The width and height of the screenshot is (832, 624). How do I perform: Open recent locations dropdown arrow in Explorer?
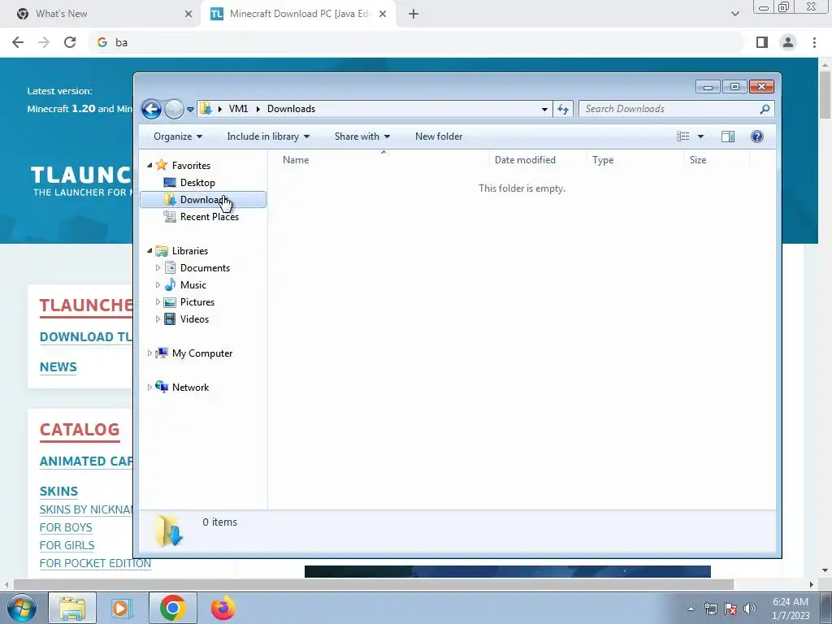(x=190, y=110)
